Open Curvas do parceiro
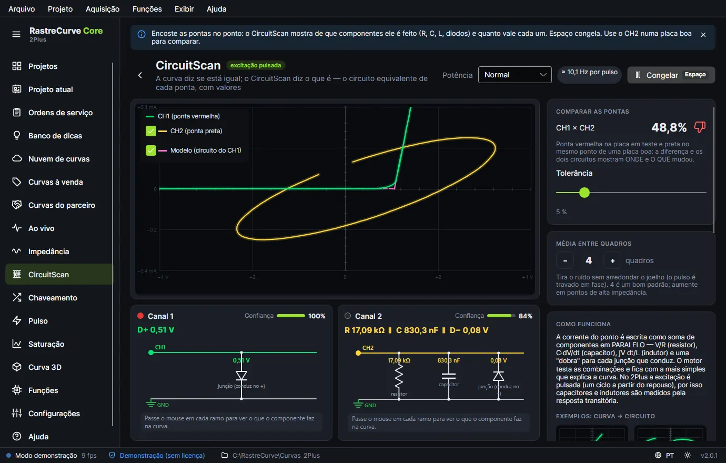Screen dimensions: 726x463 tap(59, 205)
